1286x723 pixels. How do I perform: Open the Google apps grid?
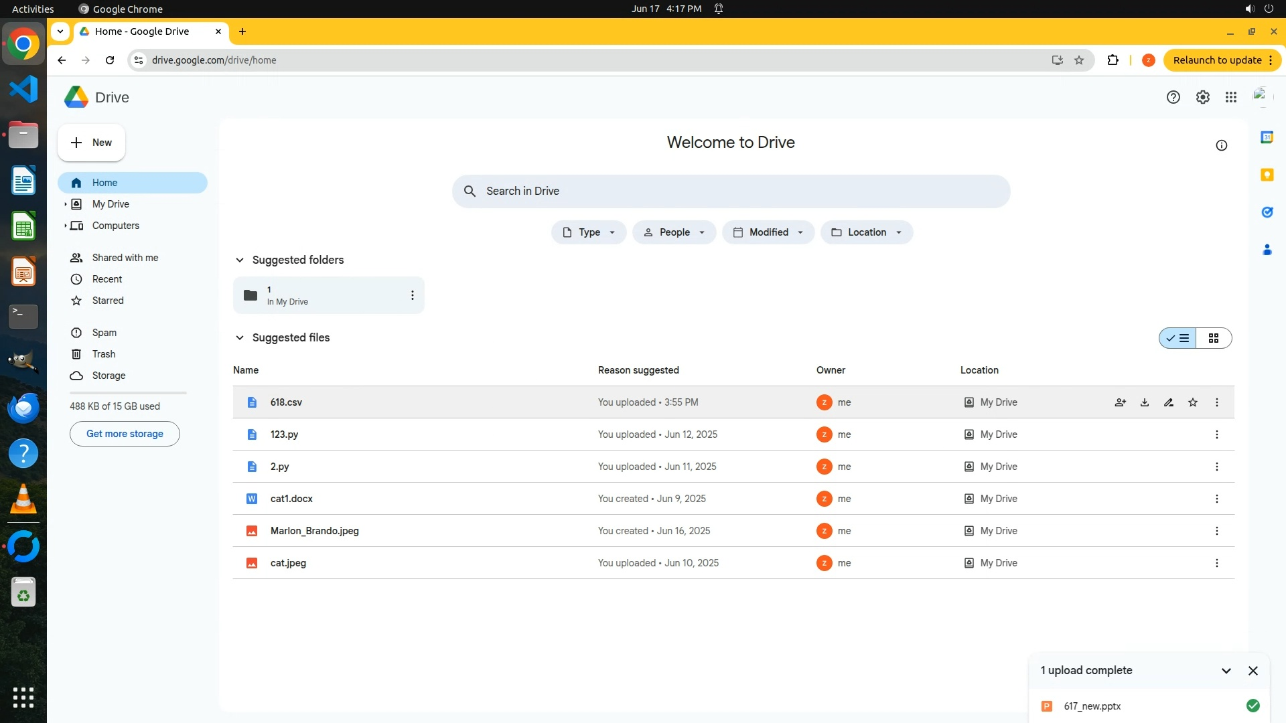[x=1231, y=97]
